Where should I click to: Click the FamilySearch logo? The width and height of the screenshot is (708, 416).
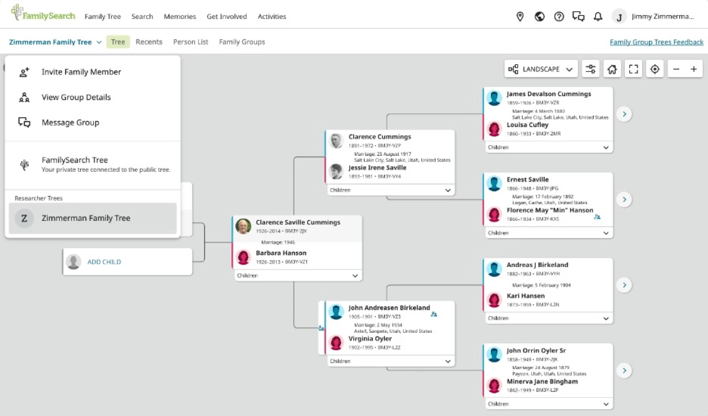click(43, 13)
